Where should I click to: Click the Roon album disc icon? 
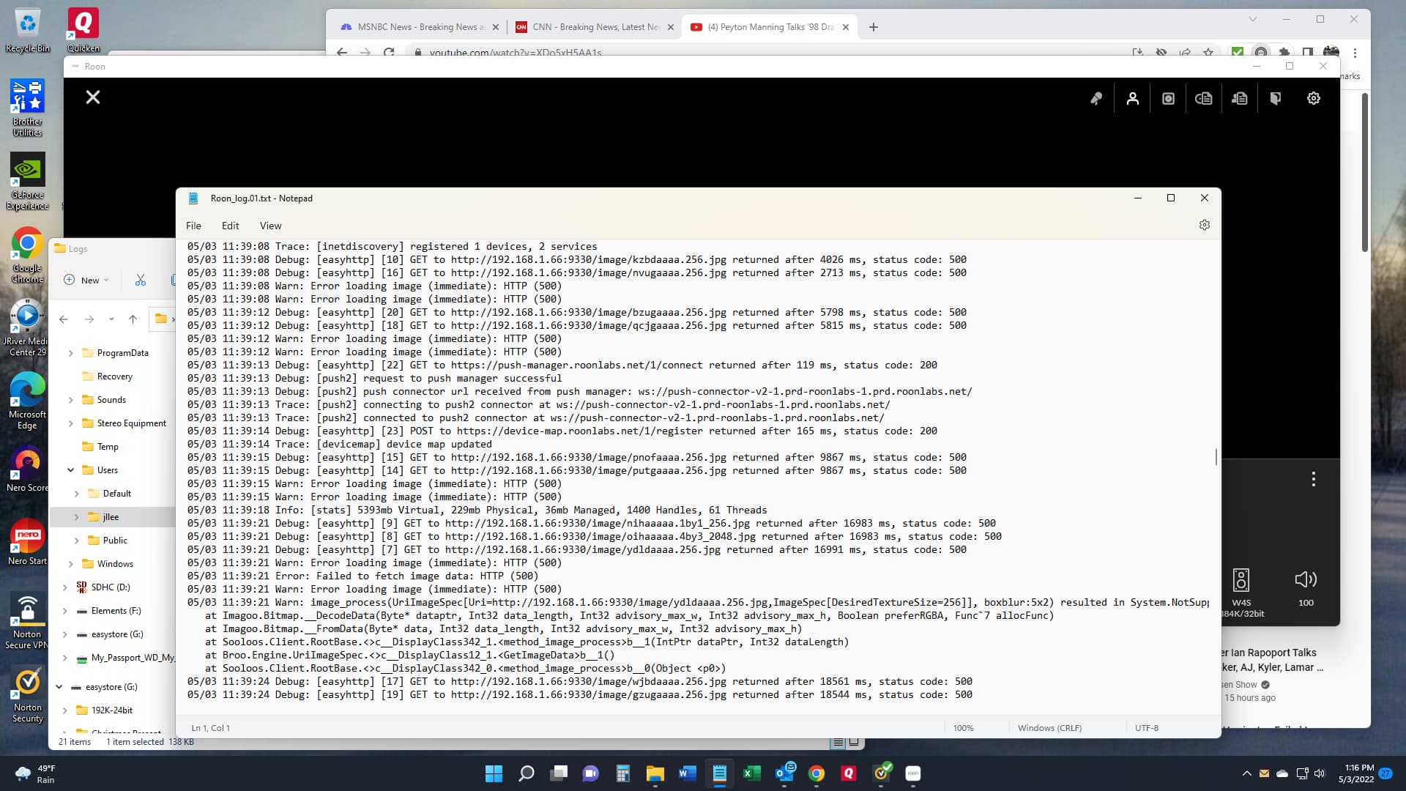tap(1168, 98)
